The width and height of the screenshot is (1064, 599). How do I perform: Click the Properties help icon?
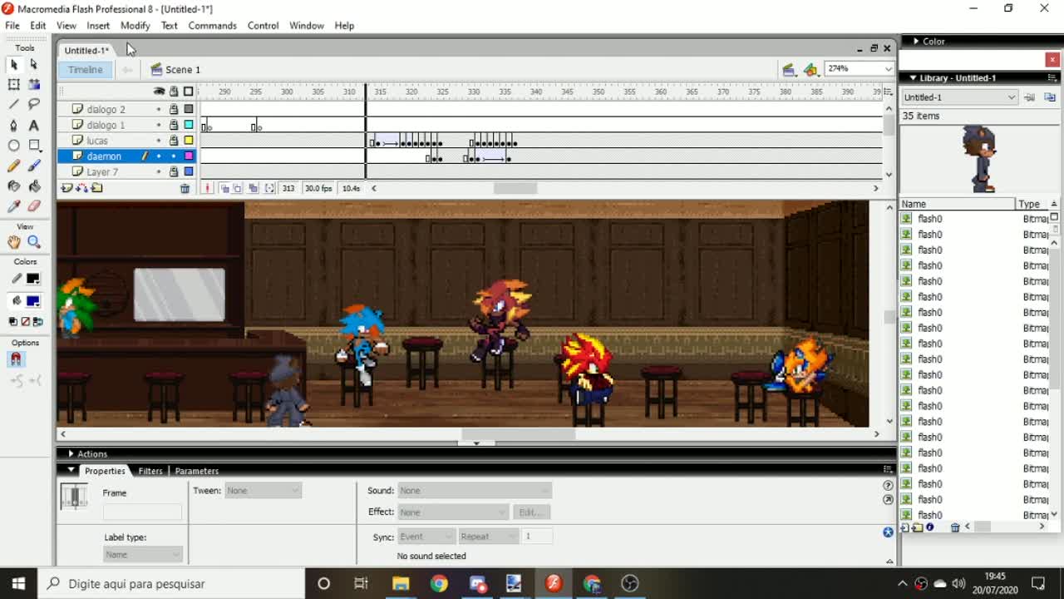pyautogui.click(x=888, y=485)
